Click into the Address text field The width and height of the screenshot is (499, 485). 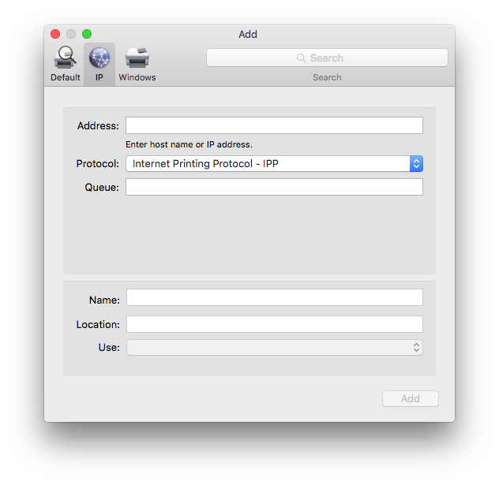274,125
